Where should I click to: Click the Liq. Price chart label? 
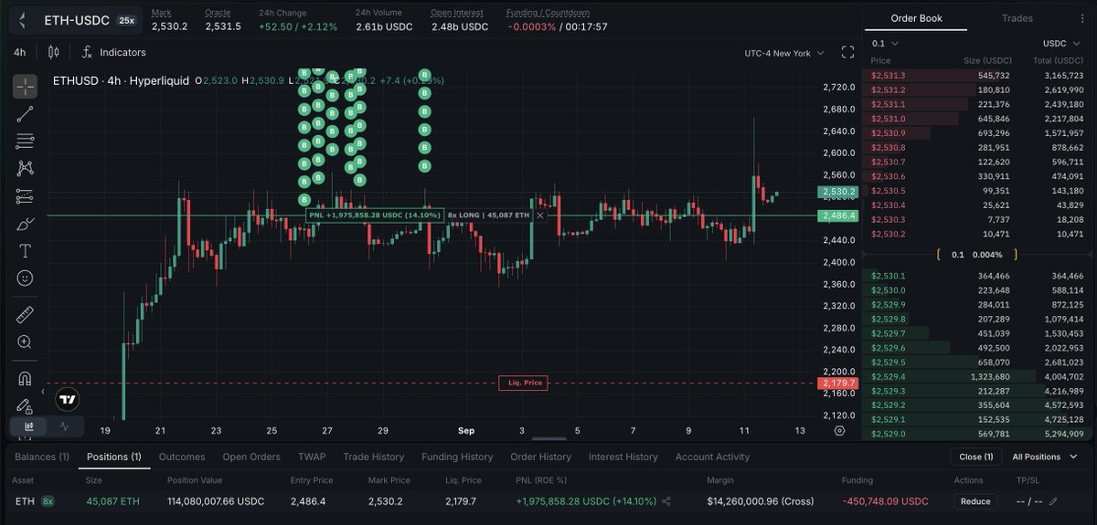pyautogui.click(x=523, y=383)
